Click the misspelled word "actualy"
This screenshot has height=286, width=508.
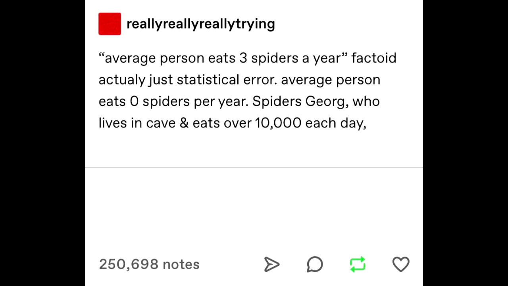122,80
